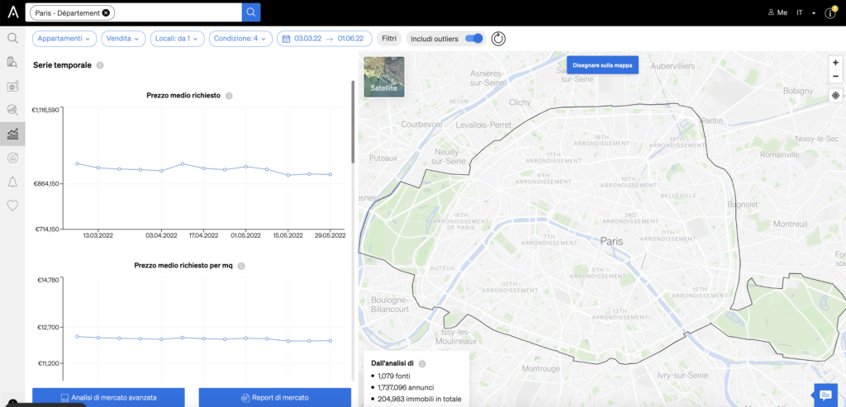Image resolution: width=846 pixels, height=407 pixels.
Task: Open the home valuation icon in the sidebar
Action: click(12, 158)
